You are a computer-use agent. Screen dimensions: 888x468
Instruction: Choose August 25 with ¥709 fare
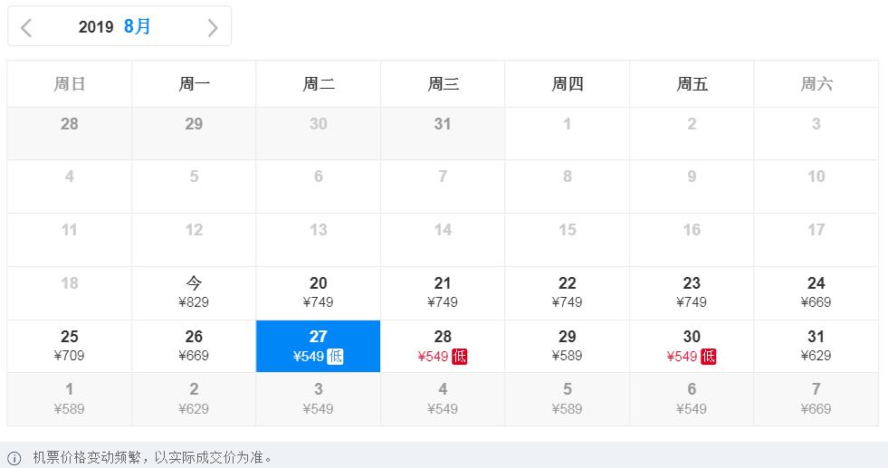pos(70,346)
